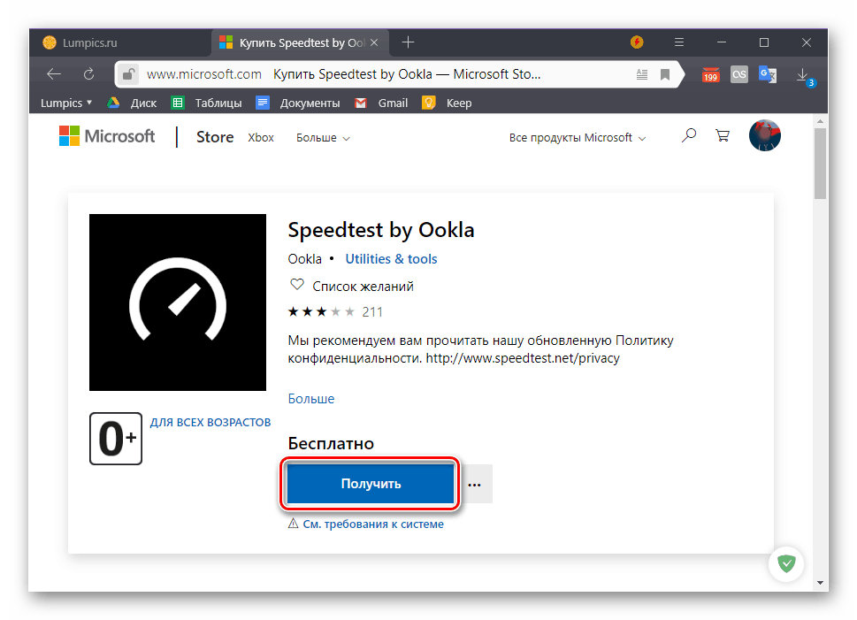Image resolution: width=857 pixels, height=620 pixels.
Task: Expand the Больше navigation dropdown
Action: pos(323,138)
